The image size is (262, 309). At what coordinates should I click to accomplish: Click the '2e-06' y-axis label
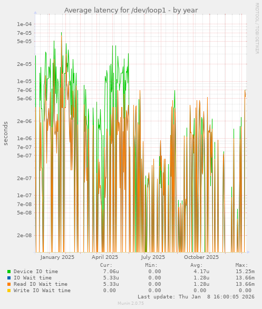pyautogui.click(x=24, y=121)
